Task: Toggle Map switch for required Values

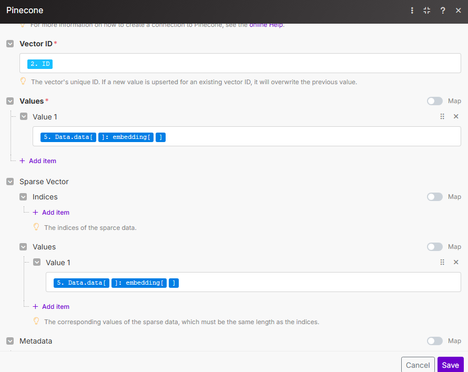Action: tap(434, 101)
